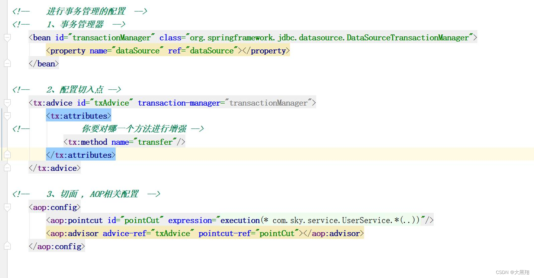Click pointcut-ref value "pointCut"
Viewport: 534px width, 278px height.
pos(277,233)
